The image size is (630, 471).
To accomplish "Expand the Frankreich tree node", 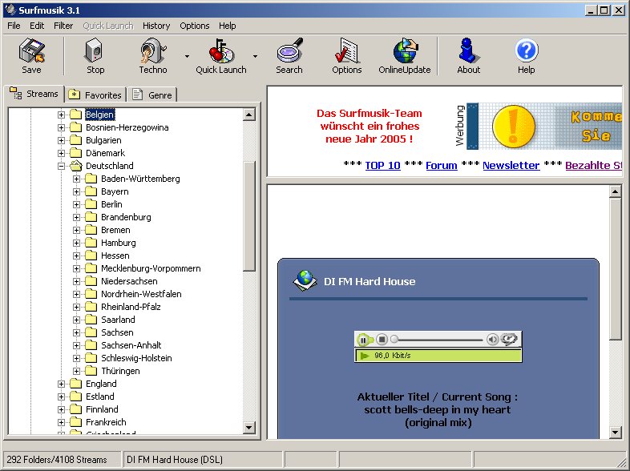I will [61, 422].
